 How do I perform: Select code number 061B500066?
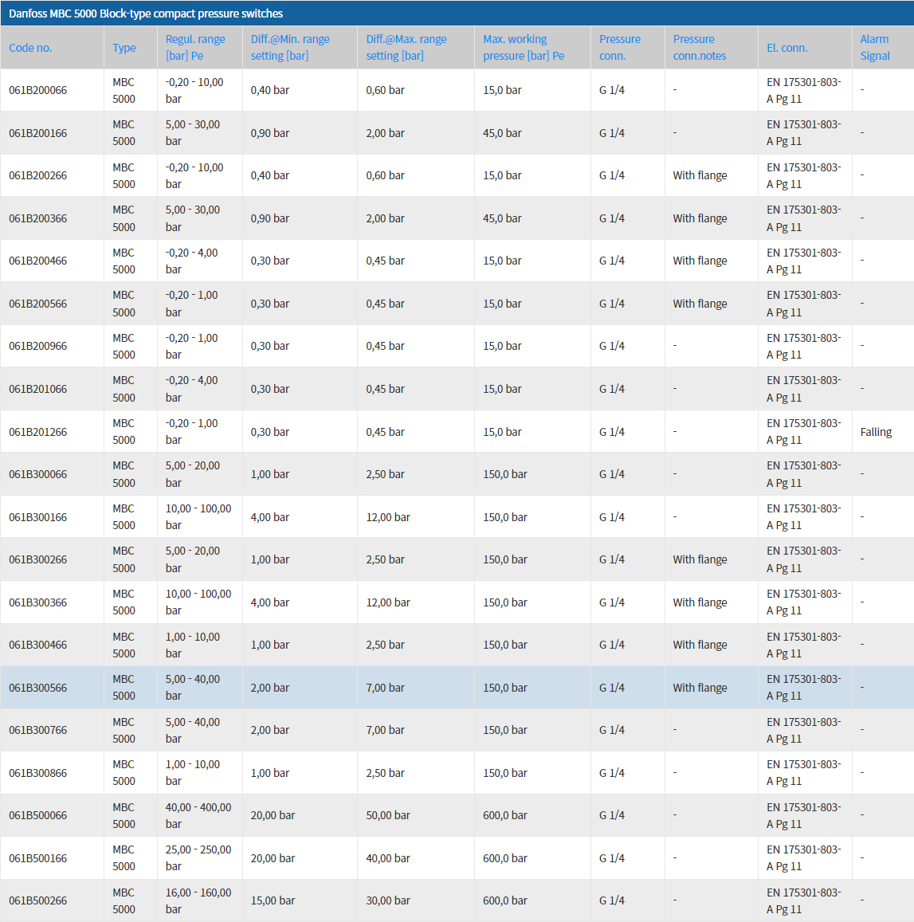tap(37, 815)
